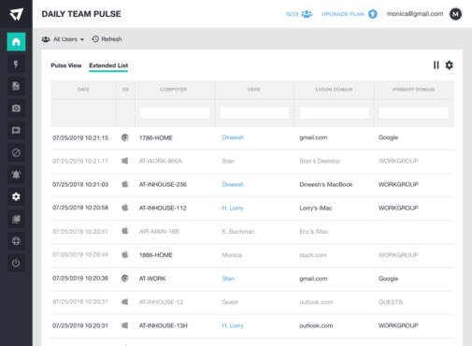This screenshot has width=472, height=346.
Task: Open the bar chart sidebar icon
Action: click(16, 219)
